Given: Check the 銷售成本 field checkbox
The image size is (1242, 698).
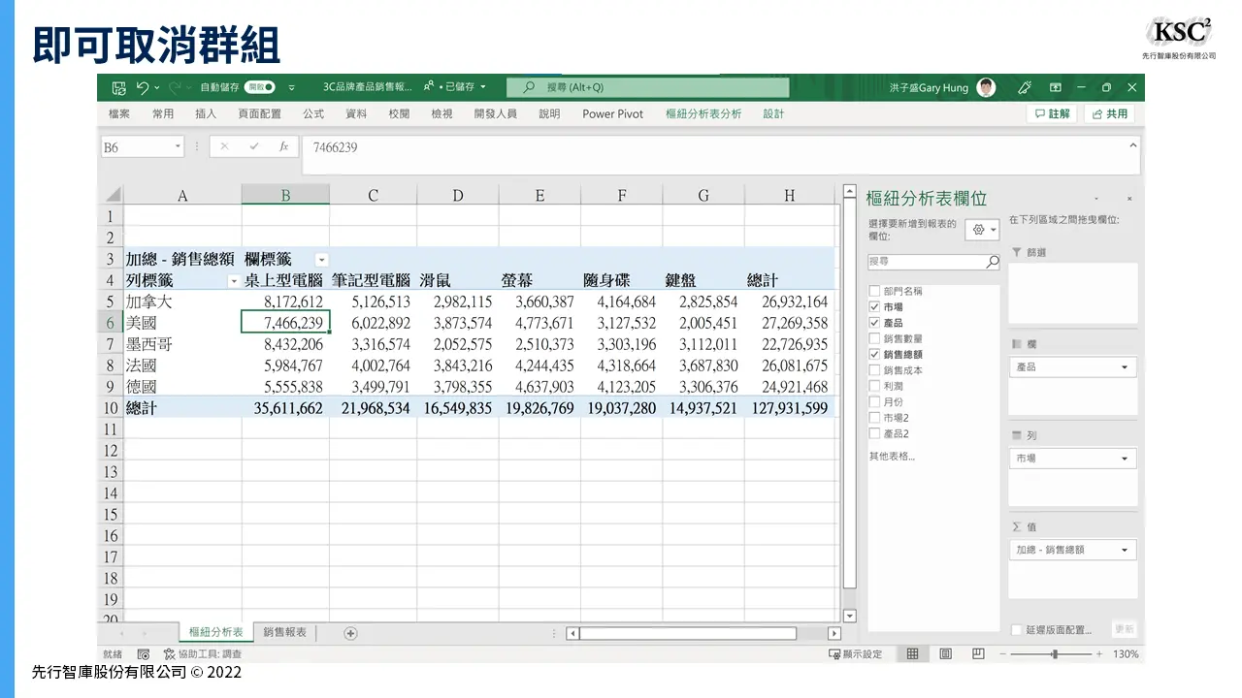Looking at the screenshot, I should 874,370.
